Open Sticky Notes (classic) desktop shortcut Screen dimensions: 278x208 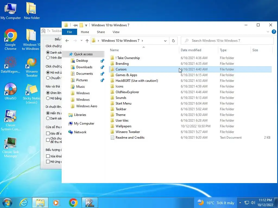[31, 94]
